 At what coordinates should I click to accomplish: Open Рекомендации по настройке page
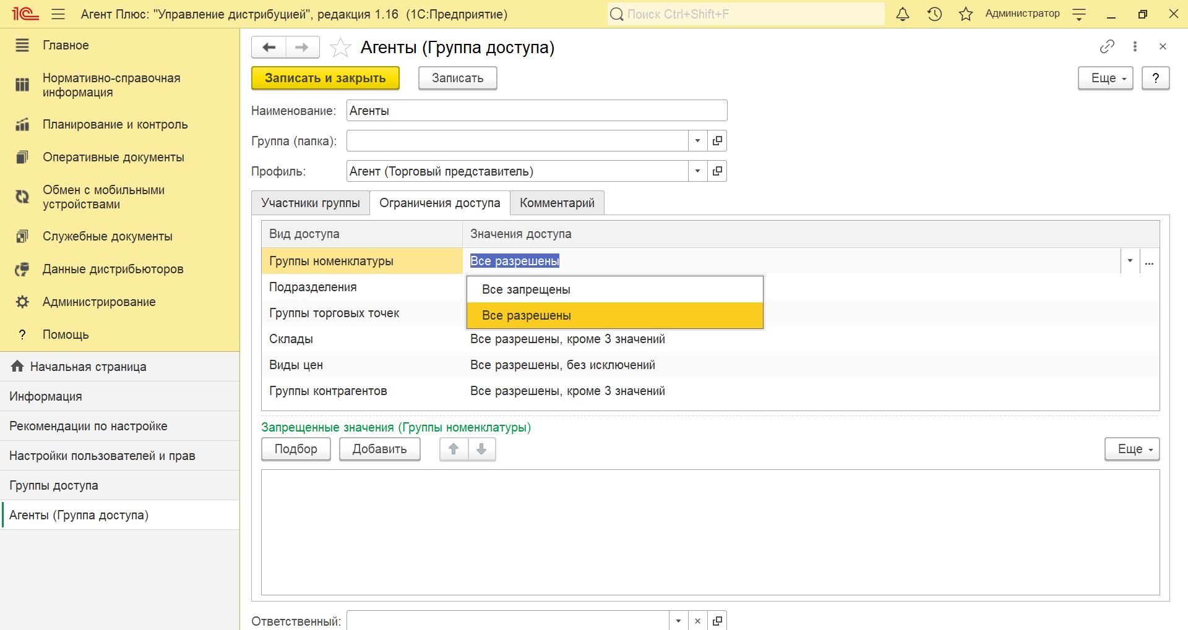[x=119, y=426]
